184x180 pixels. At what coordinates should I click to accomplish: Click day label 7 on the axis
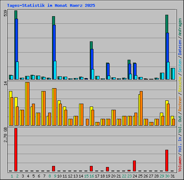coord(44,176)
